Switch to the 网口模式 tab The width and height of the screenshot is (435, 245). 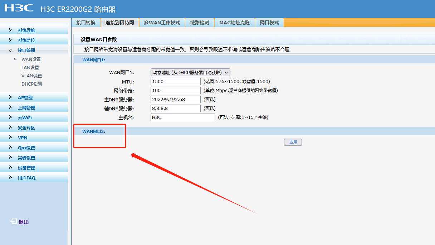coord(269,23)
